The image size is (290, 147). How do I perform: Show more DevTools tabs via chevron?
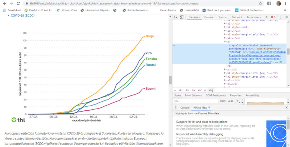tap(267, 17)
